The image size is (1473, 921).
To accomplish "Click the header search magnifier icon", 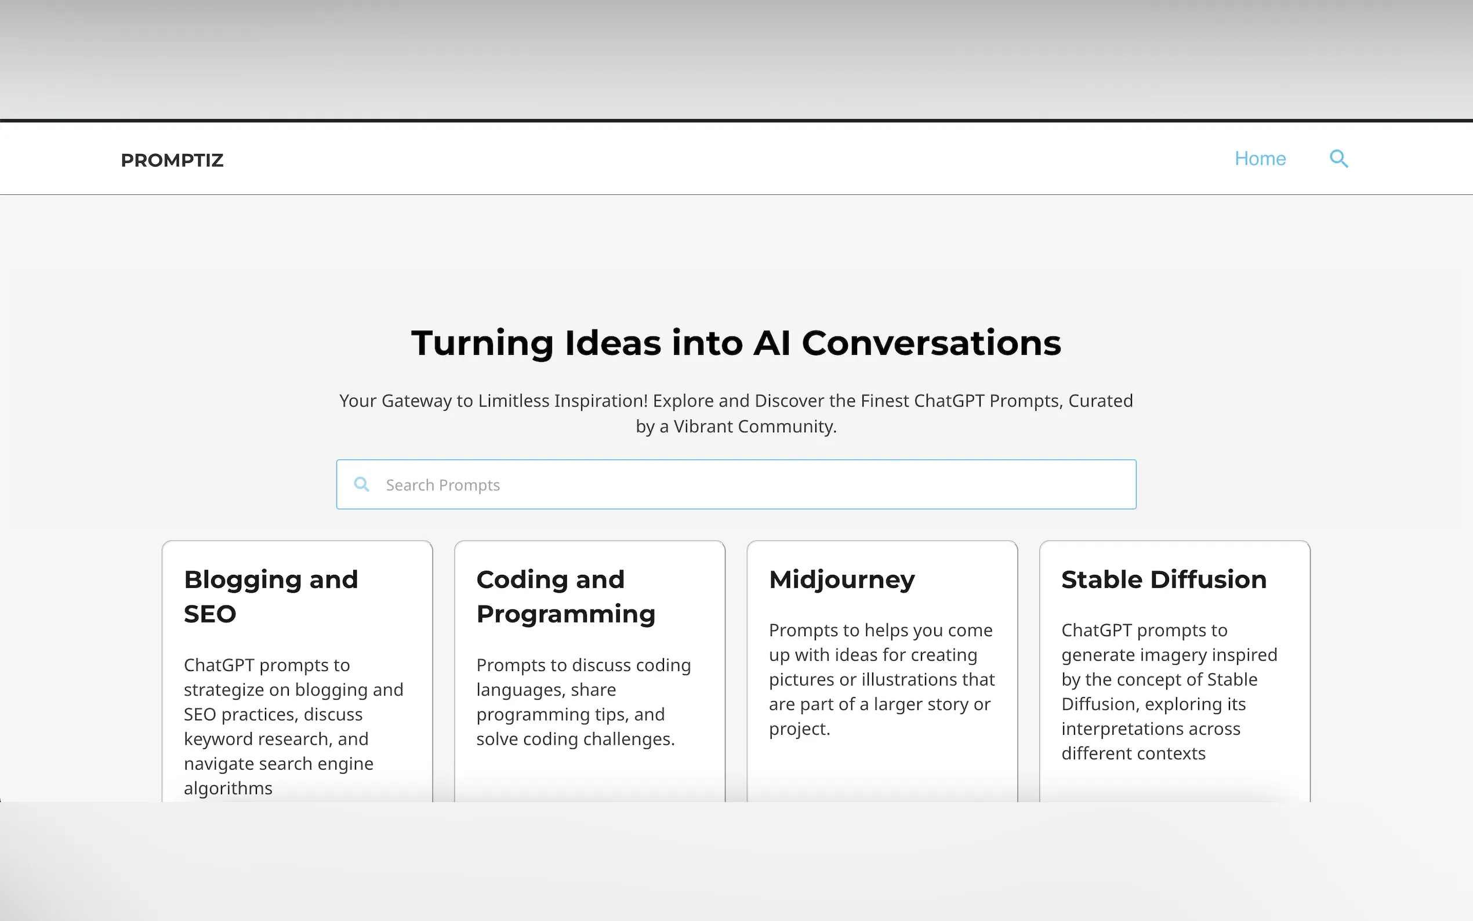I will pos(1338,159).
